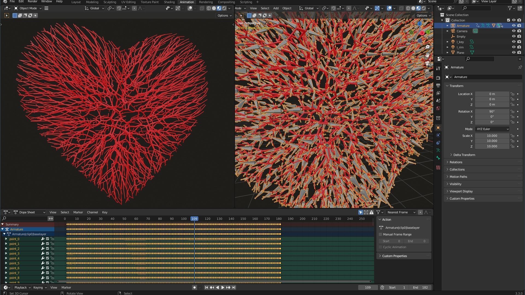Screen dimensions: 525x295
Task: Switch to the Modeling workspace tab
Action: click(92, 2)
